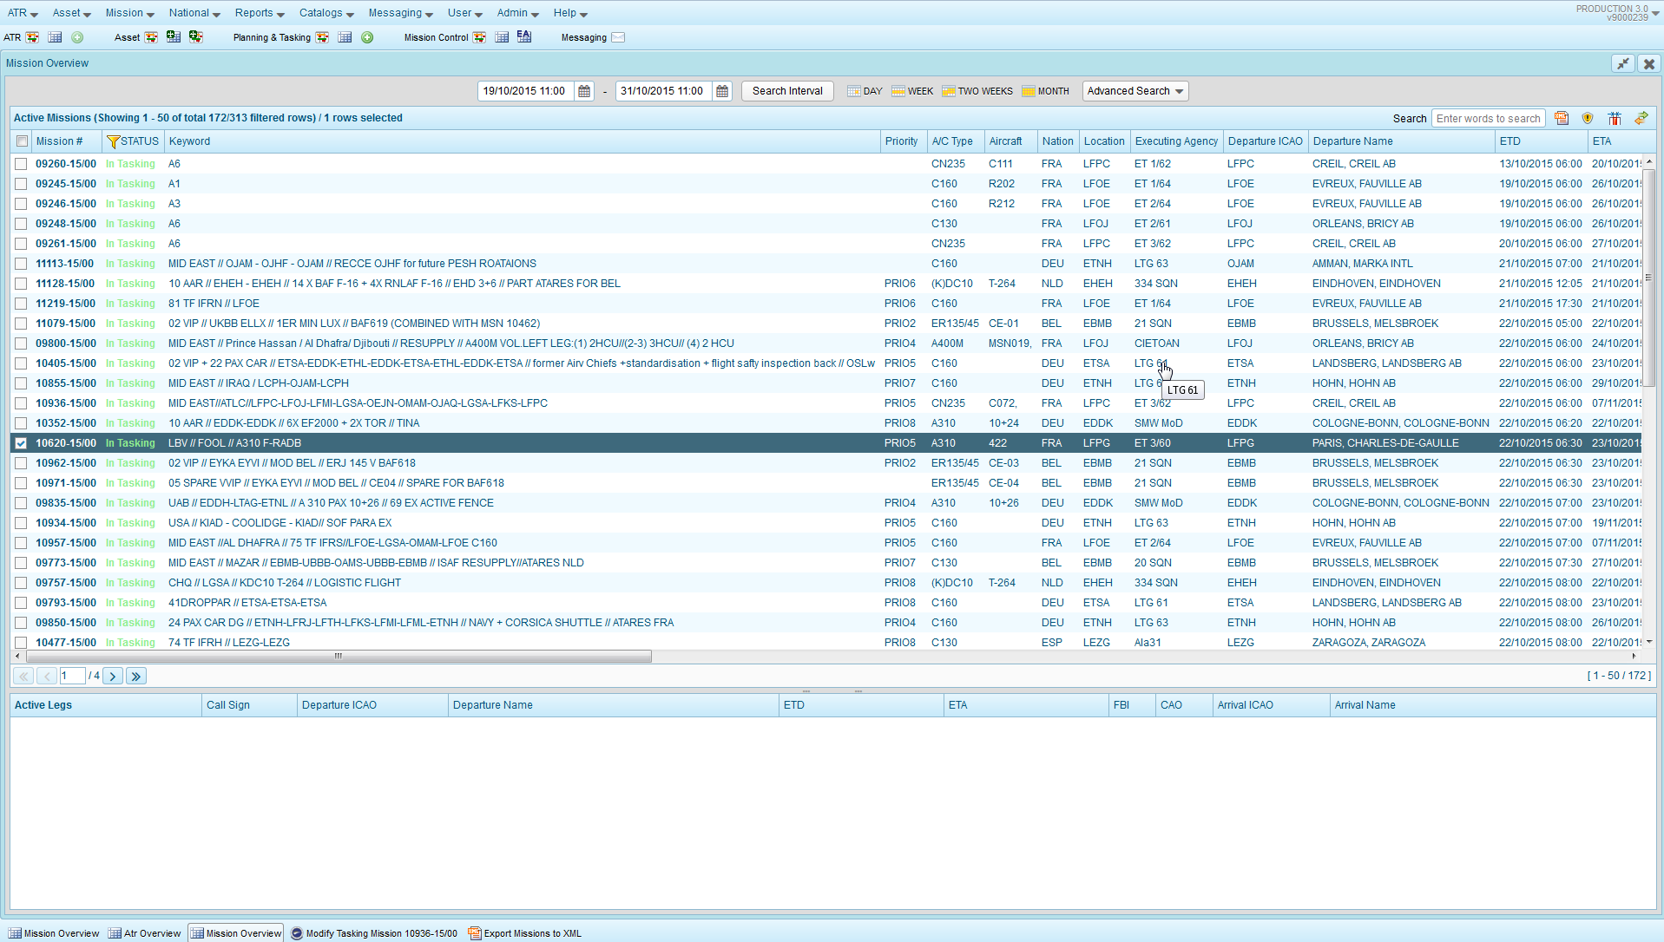1664x942 pixels.
Task: Click the yellow shield icon next to search
Action: 1588,118
